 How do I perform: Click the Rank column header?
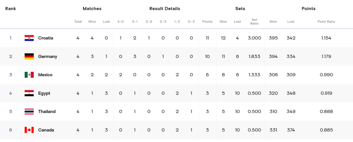[11, 8]
